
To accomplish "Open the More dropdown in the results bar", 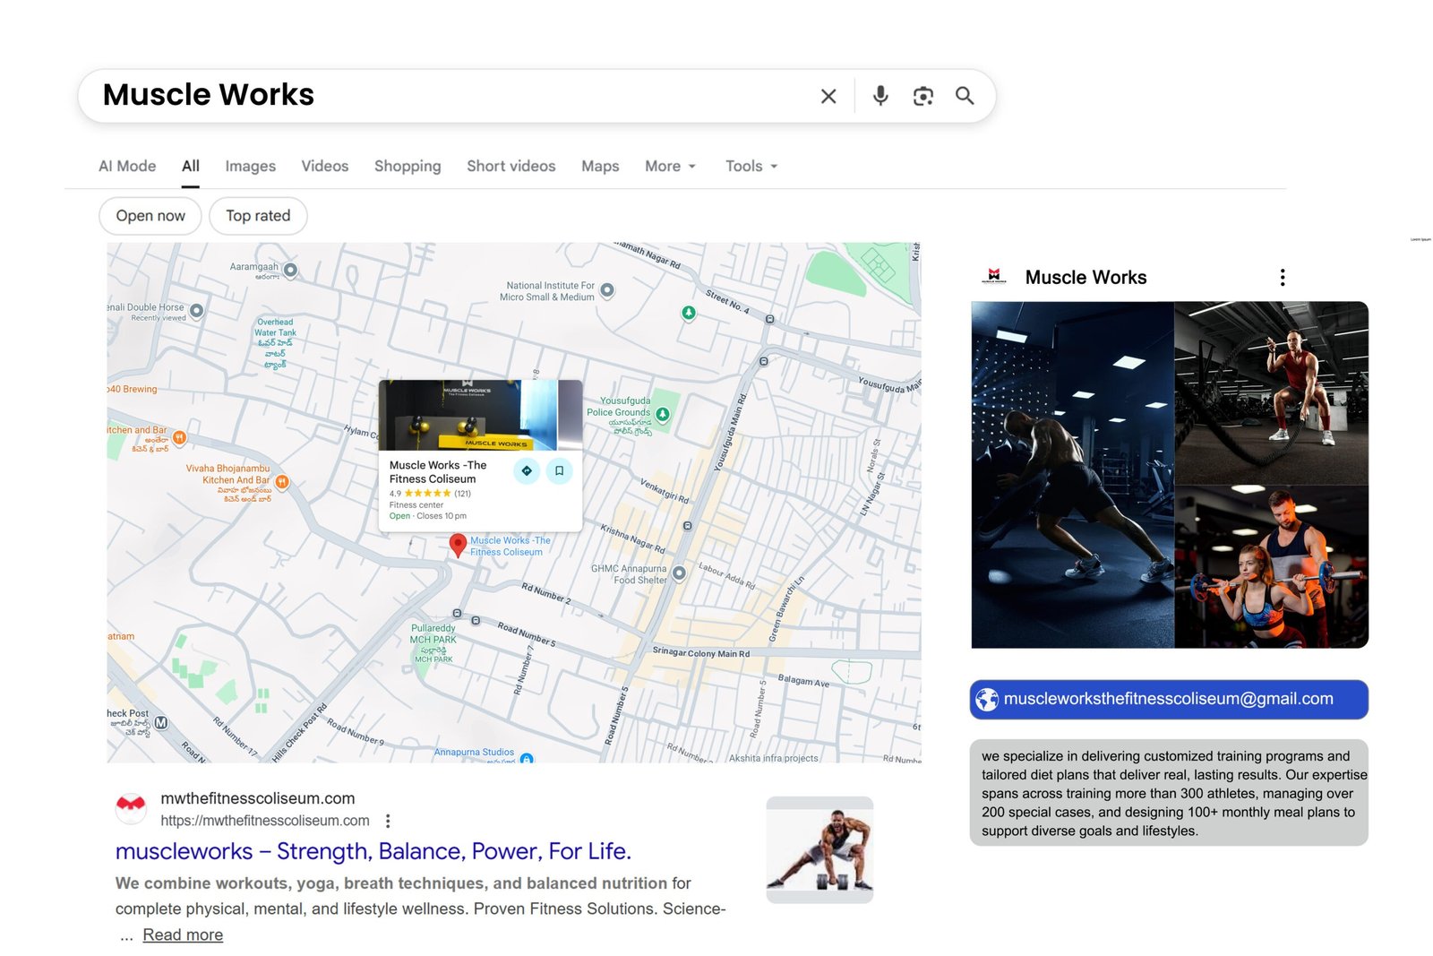I will 669,166.
